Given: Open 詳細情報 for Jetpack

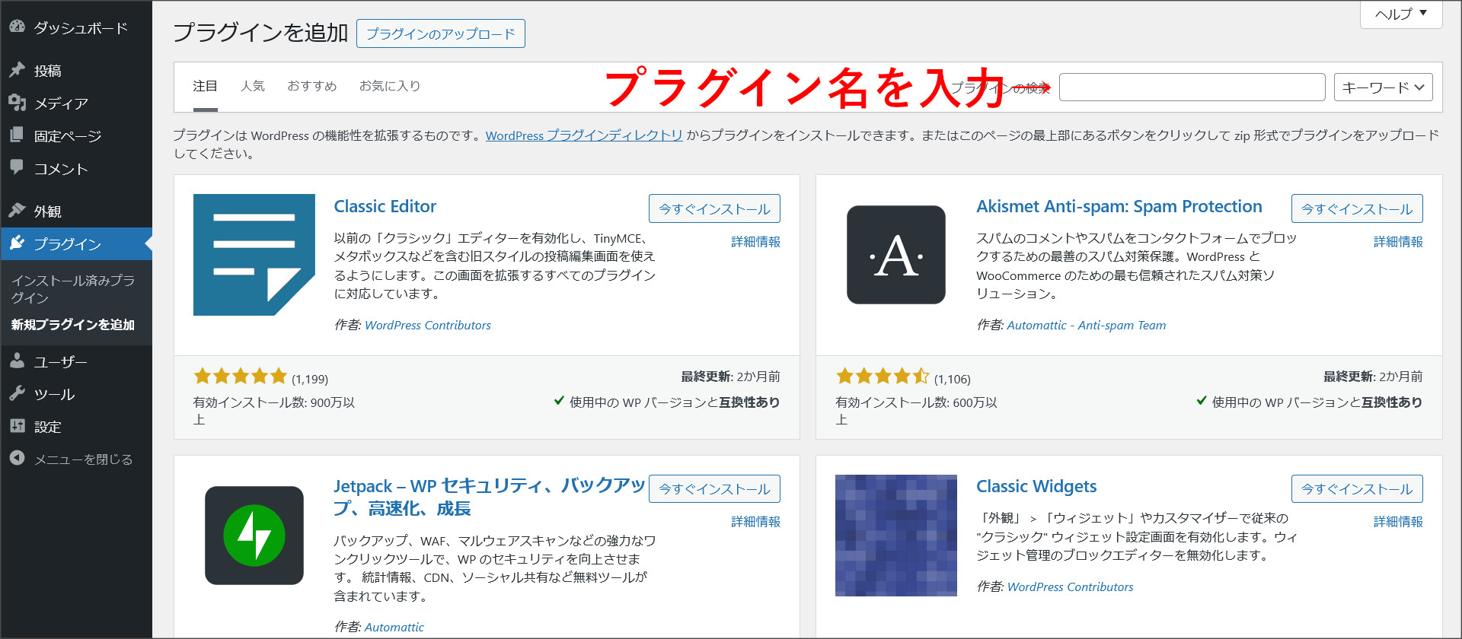Looking at the screenshot, I should tap(755, 522).
